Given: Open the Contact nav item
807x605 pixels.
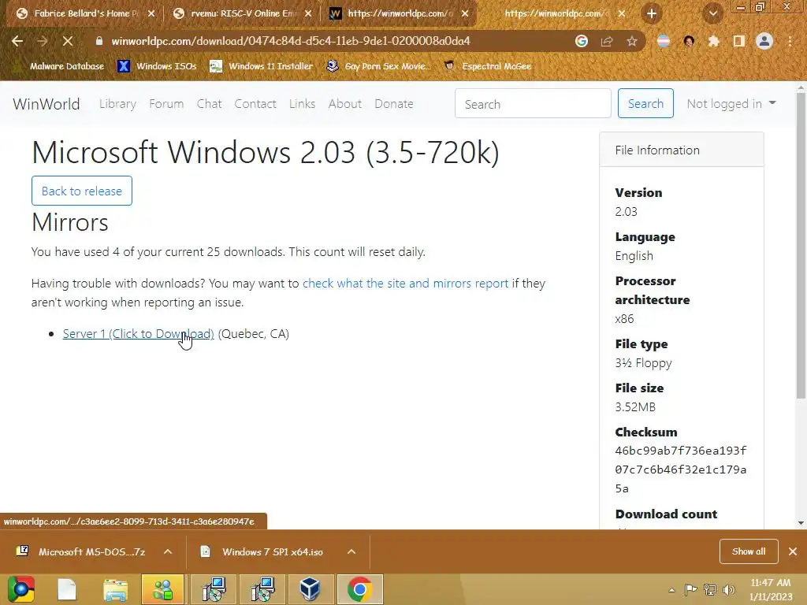Looking at the screenshot, I should pyautogui.click(x=255, y=104).
